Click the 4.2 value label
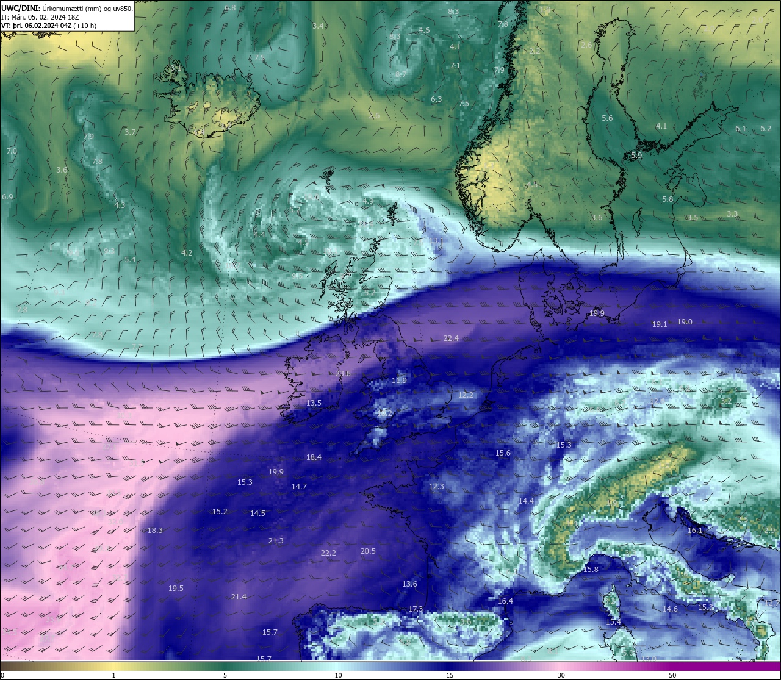The image size is (781, 680). click(187, 253)
